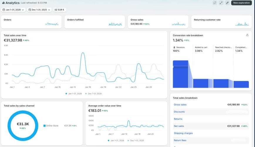The height and width of the screenshot is (147, 255).
Task: Click the currency exchange icon beside EUR €
Action: pos(56,10)
